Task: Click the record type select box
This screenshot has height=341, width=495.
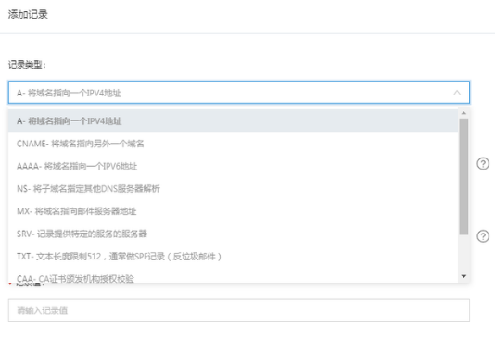Action: [239, 93]
